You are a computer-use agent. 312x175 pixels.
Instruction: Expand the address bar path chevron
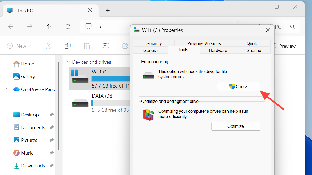coord(100,27)
